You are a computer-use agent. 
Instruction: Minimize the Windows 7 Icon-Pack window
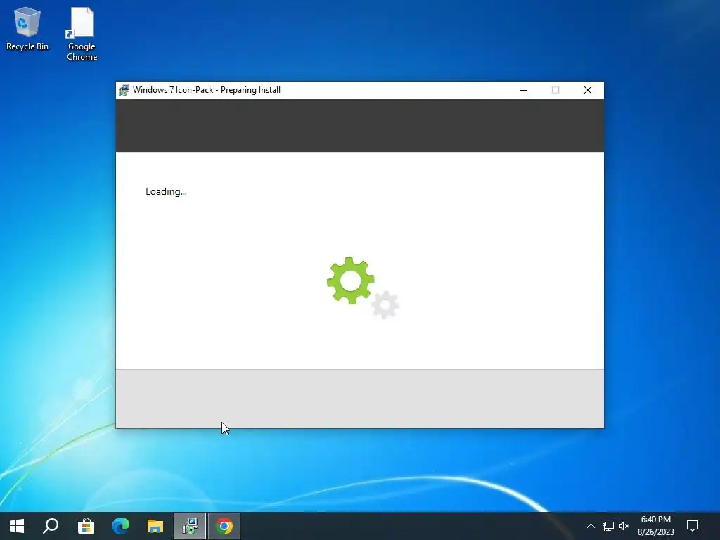(x=524, y=90)
